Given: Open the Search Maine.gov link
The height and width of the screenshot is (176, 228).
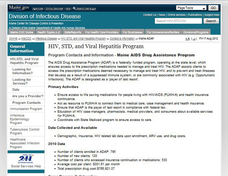Looking at the screenshot, I should [x=86, y=9].
